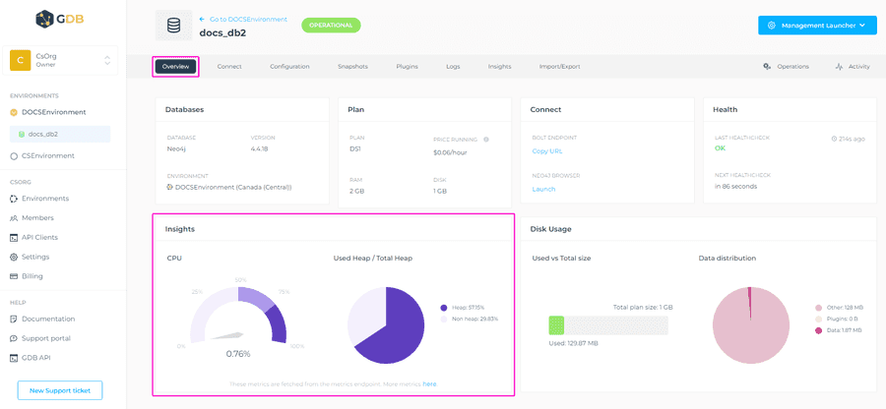Click the 0.76% CPU value
The image size is (886, 409).
(238, 354)
